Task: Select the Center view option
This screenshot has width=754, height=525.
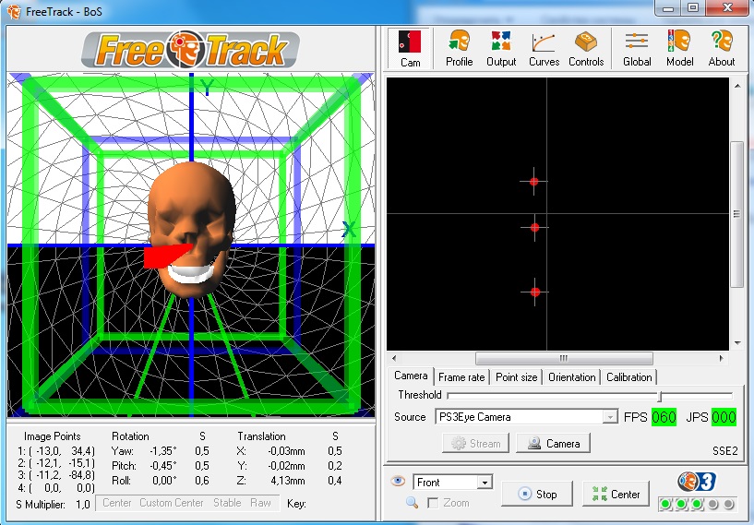Action: [x=117, y=503]
